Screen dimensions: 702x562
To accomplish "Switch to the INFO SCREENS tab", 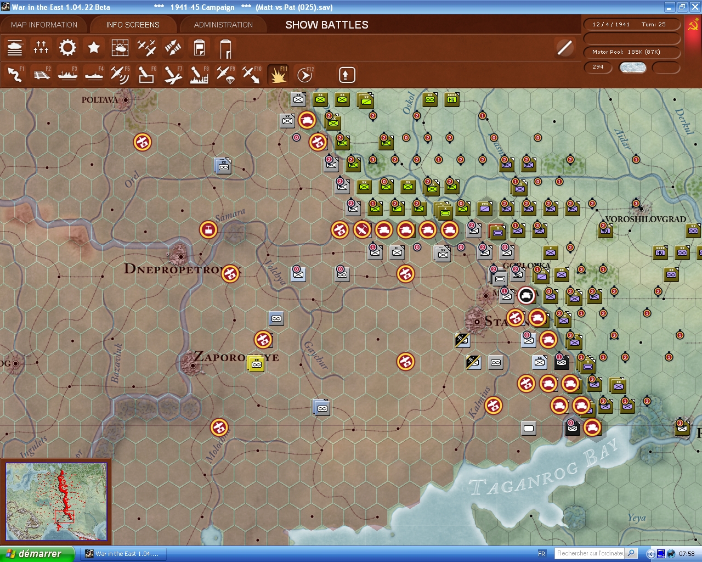I will click(x=133, y=25).
